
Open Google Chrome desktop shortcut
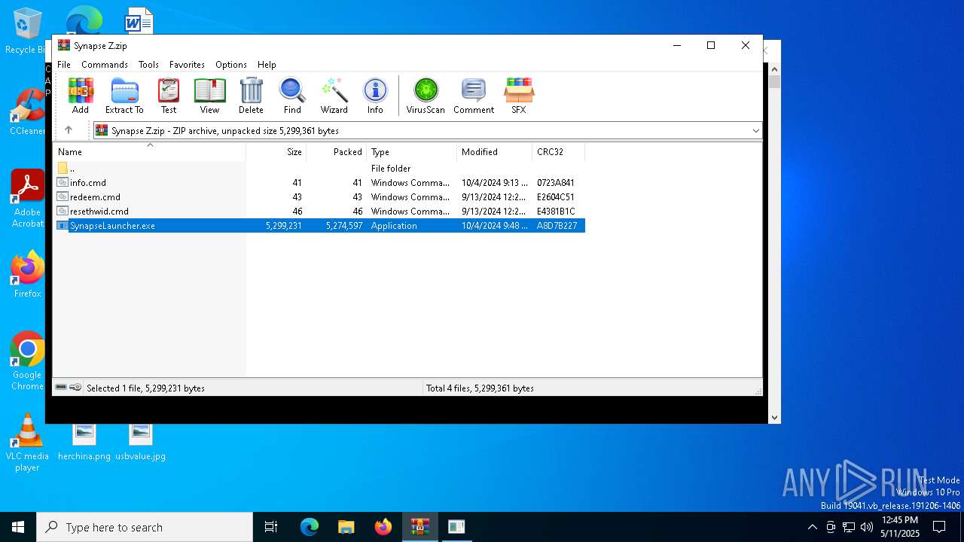(27, 361)
